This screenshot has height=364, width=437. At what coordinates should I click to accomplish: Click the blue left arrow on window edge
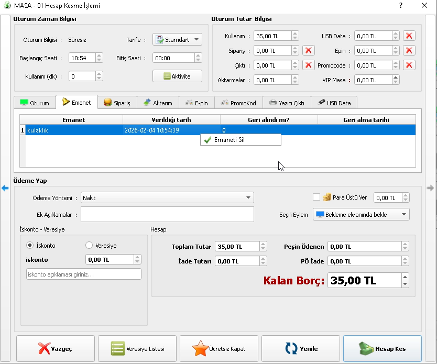pos(5,188)
